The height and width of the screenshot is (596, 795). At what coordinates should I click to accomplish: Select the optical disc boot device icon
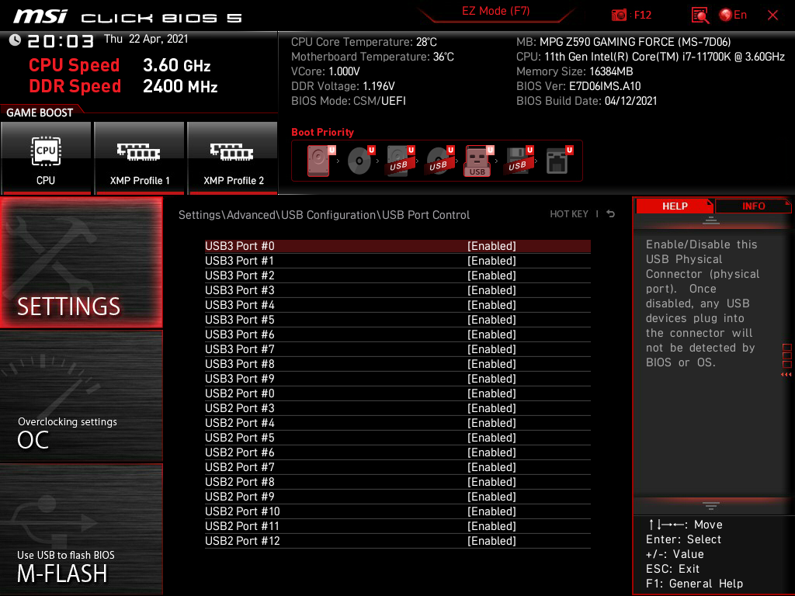360,161
